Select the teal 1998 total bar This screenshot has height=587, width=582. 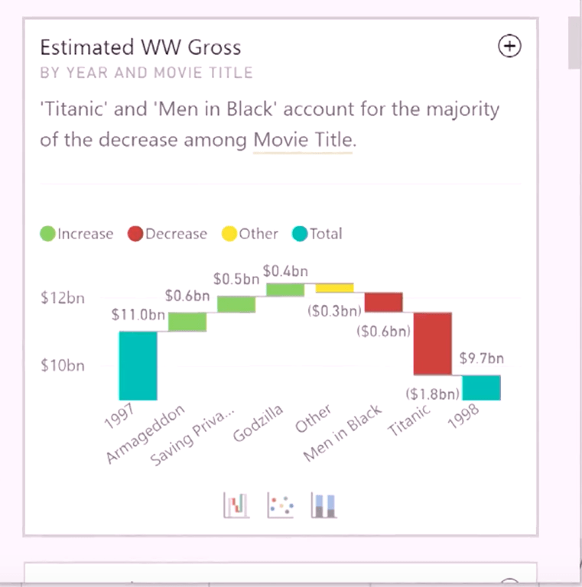click(x=481, y=388)
